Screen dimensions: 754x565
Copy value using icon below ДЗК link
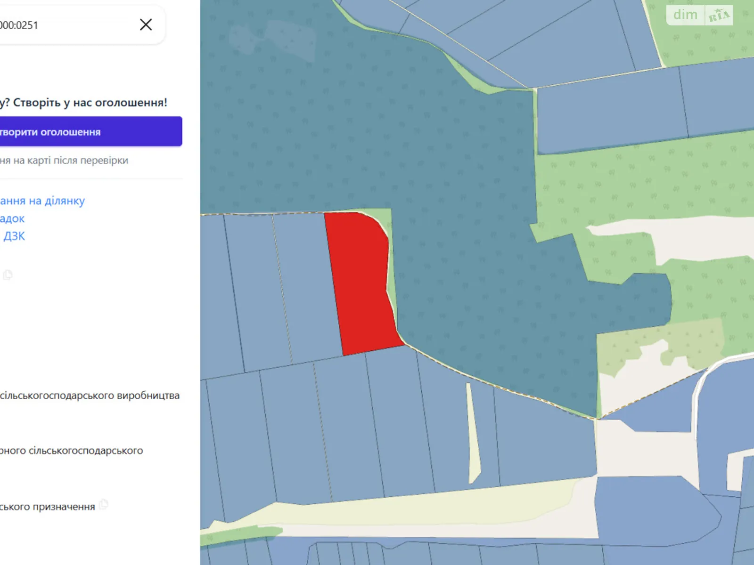click(8, 275)
